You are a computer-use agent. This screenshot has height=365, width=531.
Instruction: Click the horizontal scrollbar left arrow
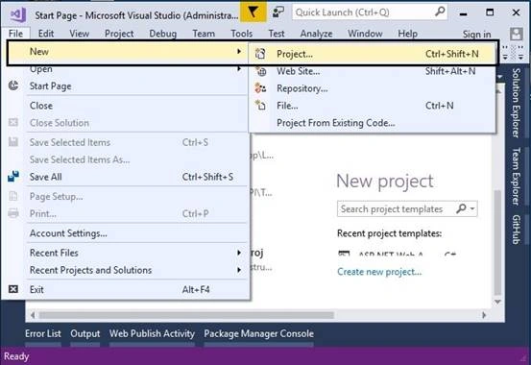(x=33, y=315)
